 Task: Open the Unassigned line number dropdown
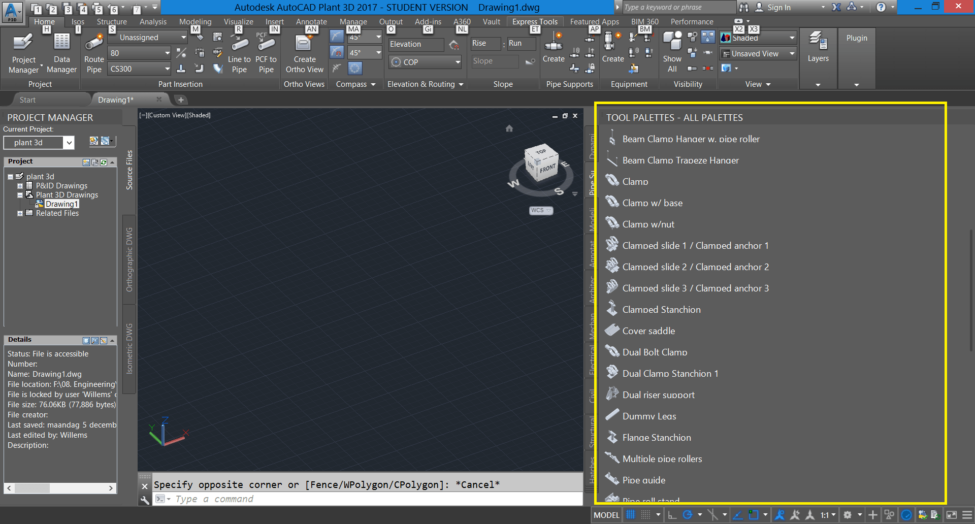pyautogui.click(x=148, y=38)
